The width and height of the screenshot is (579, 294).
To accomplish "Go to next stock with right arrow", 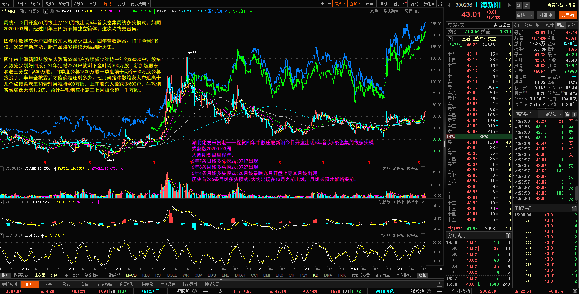I will (509, 5).
